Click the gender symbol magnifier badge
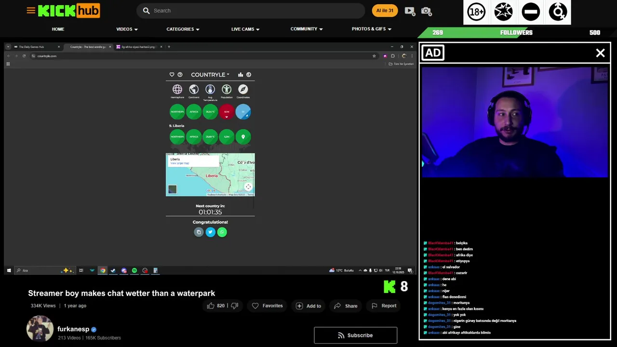 (558, 12)
